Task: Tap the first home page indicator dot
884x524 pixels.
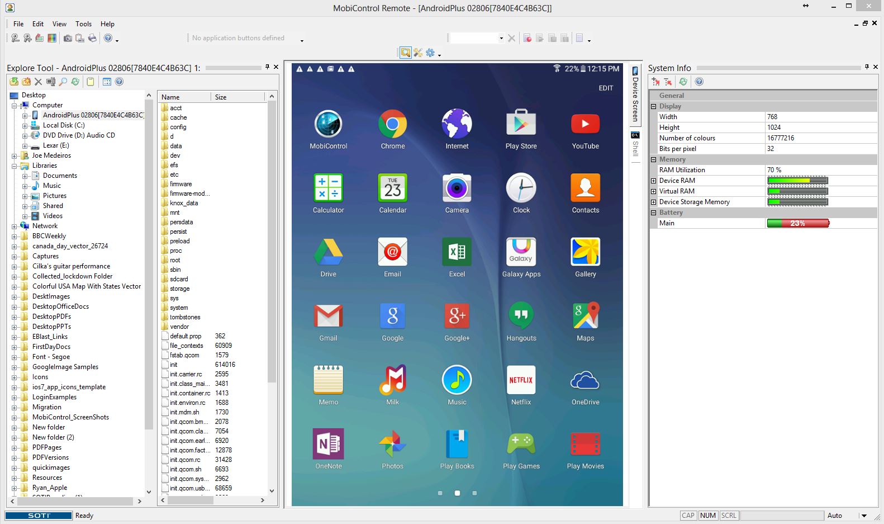Action: (440, 493)
